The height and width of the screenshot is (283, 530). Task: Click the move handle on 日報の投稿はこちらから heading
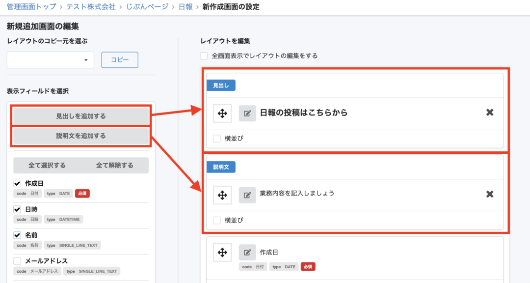[x=222, y=113]
